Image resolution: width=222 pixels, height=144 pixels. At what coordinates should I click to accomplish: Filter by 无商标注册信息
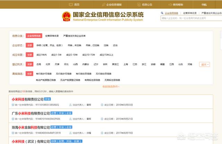112,80
